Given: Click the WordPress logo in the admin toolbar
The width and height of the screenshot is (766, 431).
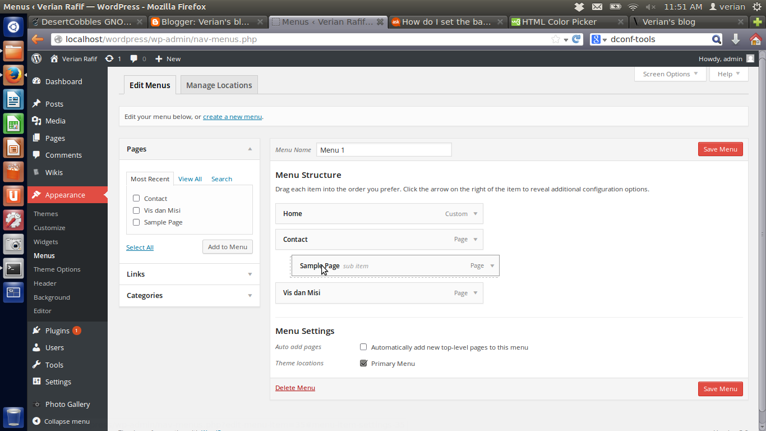Looking at the screenshot, I should tap(36, 58).
